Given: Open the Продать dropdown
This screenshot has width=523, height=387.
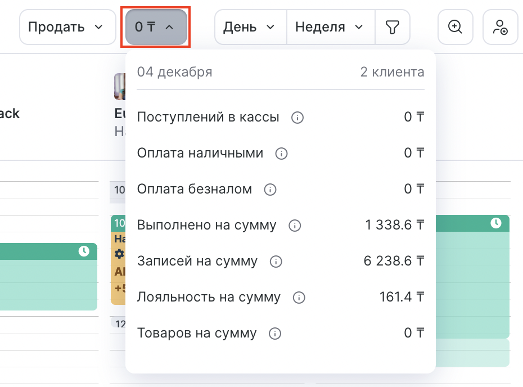Looking at the screenshot, I should 65,26.
